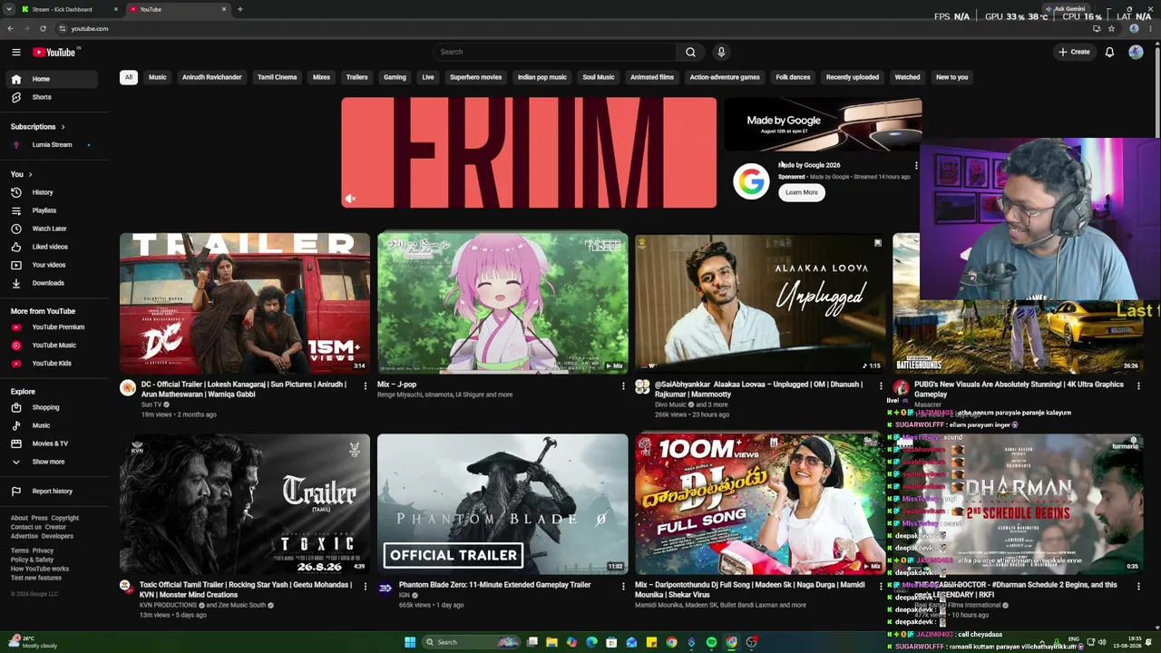The width and height of the screenshot is (1161, 653).
Task: Expand the Subscriptions section
Action: coord(37,126)
